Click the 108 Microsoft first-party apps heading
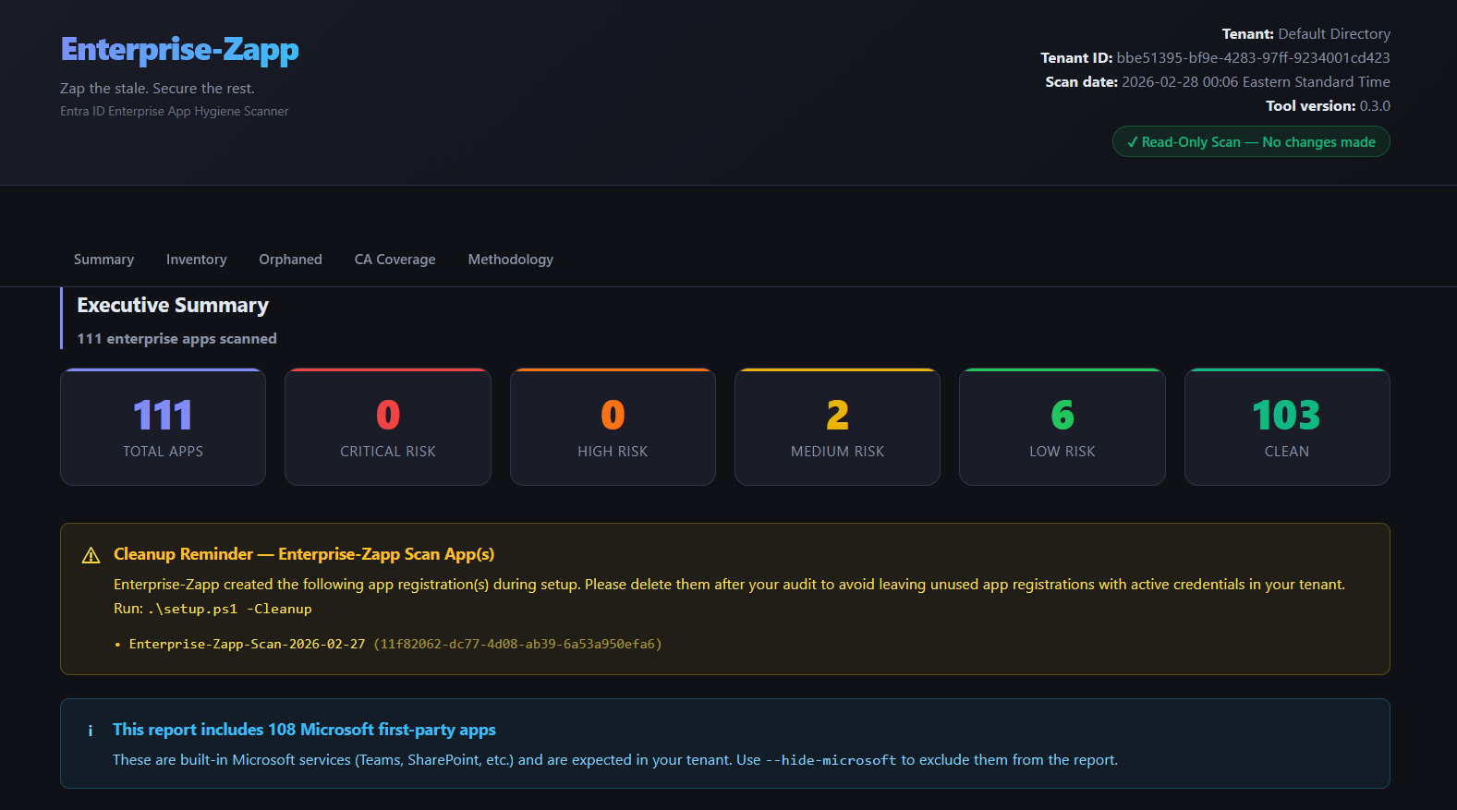The image size is (1457, 810). coord(304,730)
